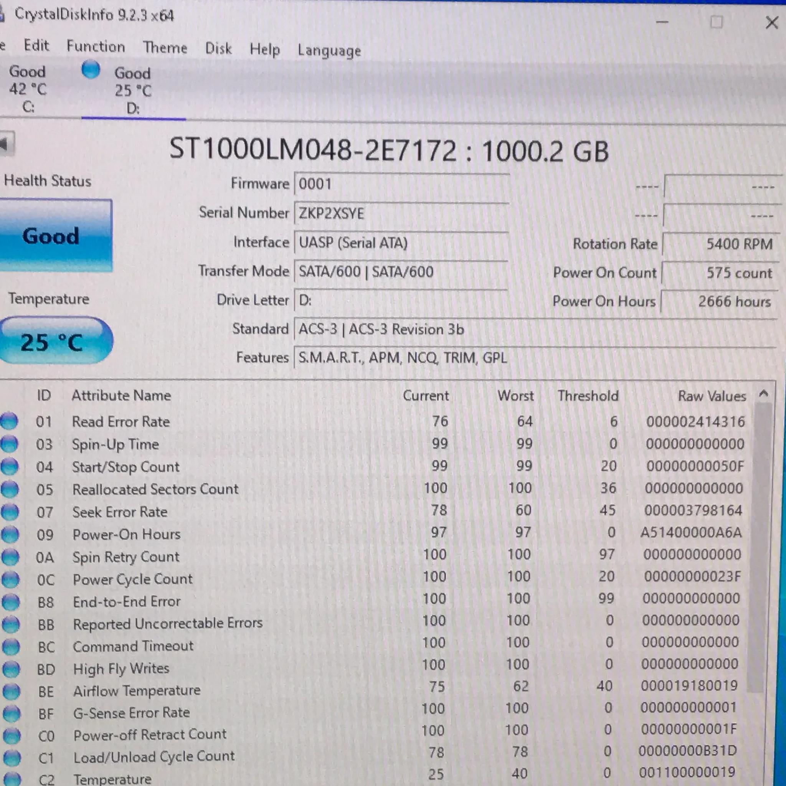
Task: Click the Serial Number field ZKP2XSYE
Action: click(401, 213)
